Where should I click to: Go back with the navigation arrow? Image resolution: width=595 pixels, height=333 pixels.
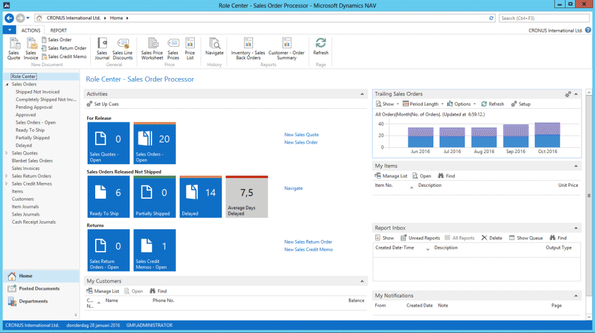9,17
